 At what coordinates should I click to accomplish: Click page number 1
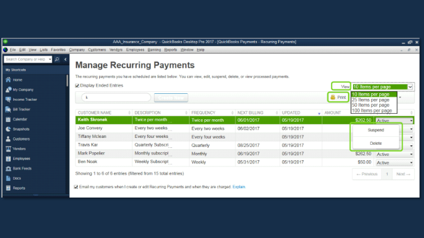pyautogui.click(x=387, y=174)
